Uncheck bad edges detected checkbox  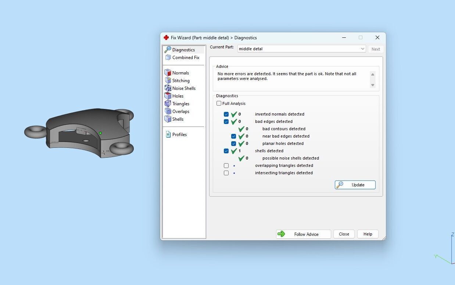[x=226, y=121]
